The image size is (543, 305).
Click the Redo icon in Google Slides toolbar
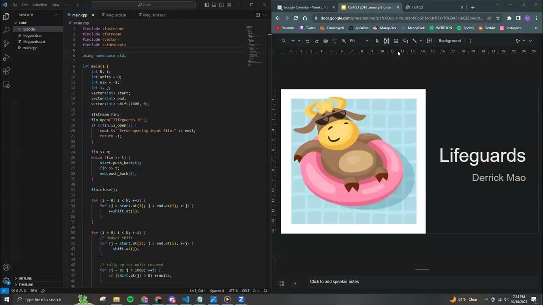(316, 41)
